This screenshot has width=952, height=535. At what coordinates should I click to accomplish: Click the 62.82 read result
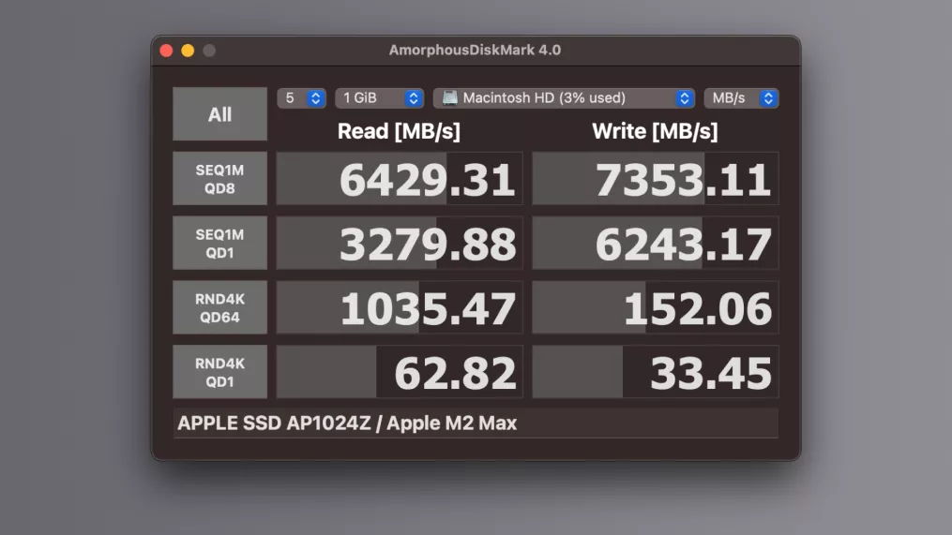tap(400, 372)
